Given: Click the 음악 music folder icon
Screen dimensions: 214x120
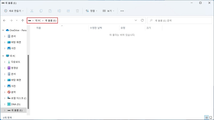Looking at the screenshot, I should point(9,92).
